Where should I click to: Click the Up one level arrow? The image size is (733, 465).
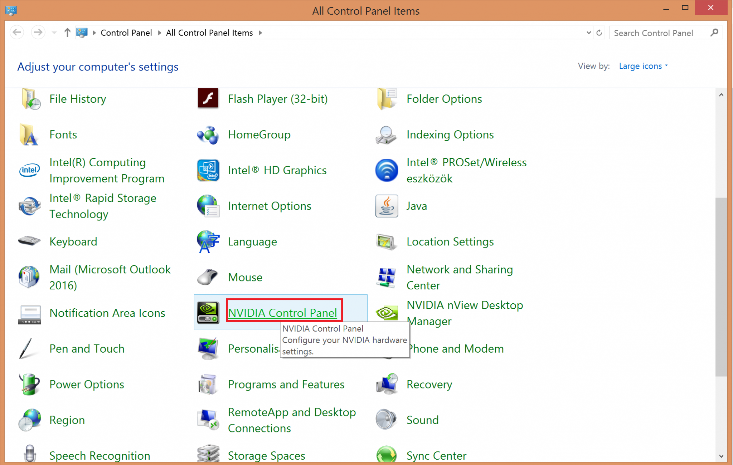[x=67, y=33]
